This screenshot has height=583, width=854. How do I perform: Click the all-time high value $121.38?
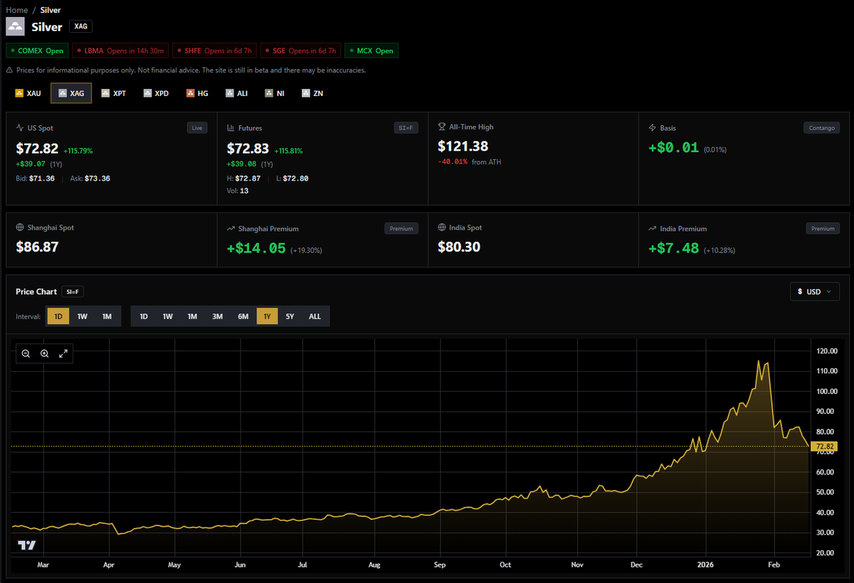[x=463, y=146]
